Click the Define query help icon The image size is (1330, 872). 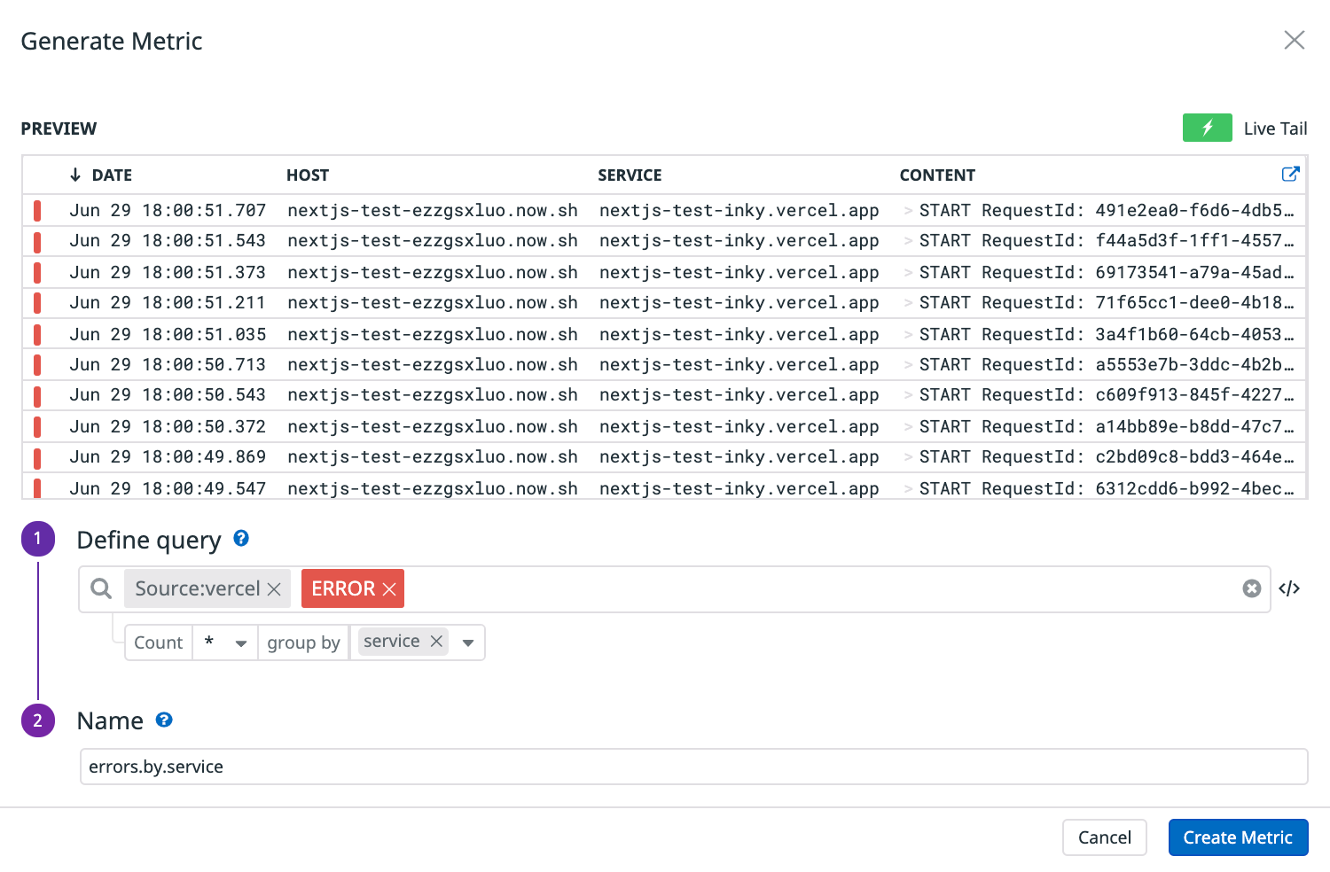[x=240, y=538]
